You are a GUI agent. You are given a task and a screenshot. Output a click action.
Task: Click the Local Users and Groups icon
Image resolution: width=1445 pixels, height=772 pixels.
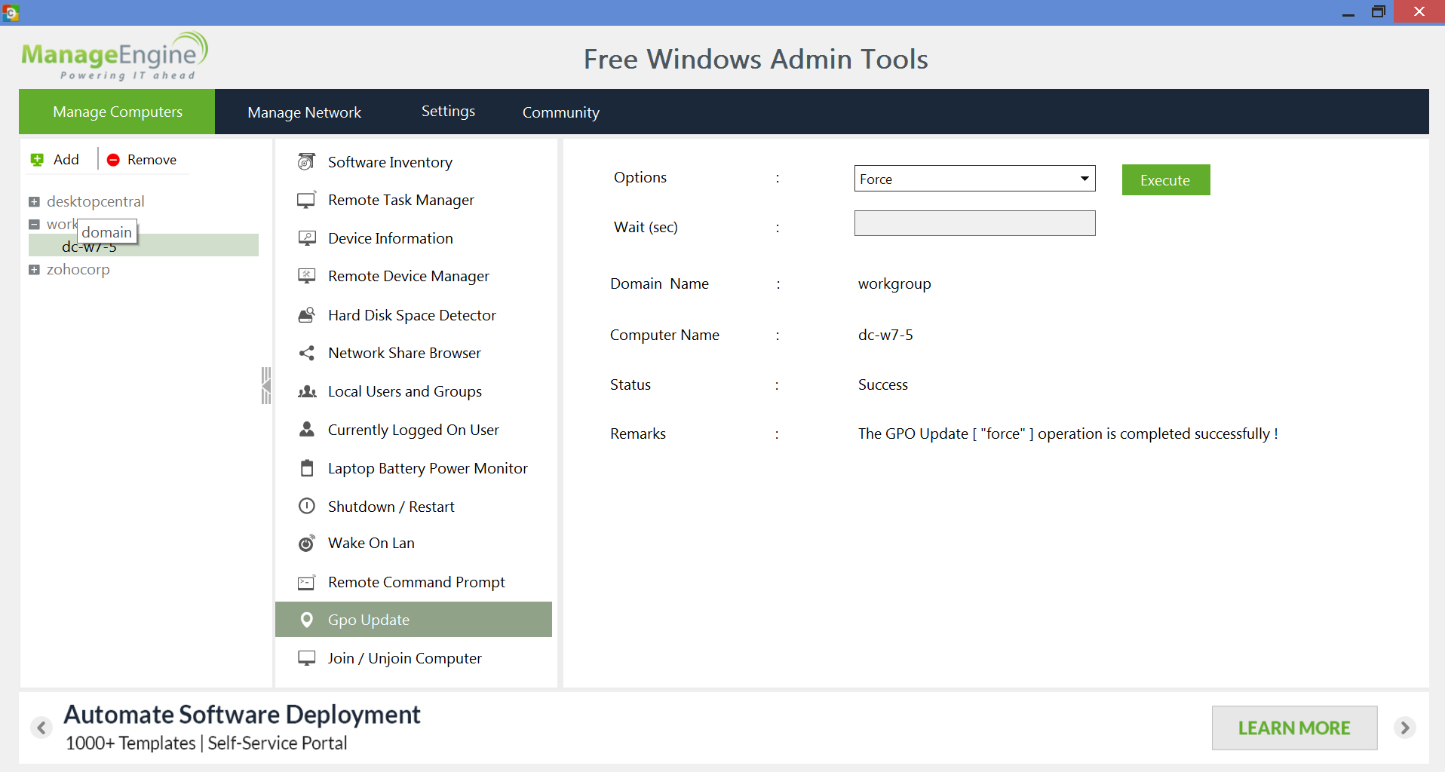pyautogui.click(x=307, y=391)
